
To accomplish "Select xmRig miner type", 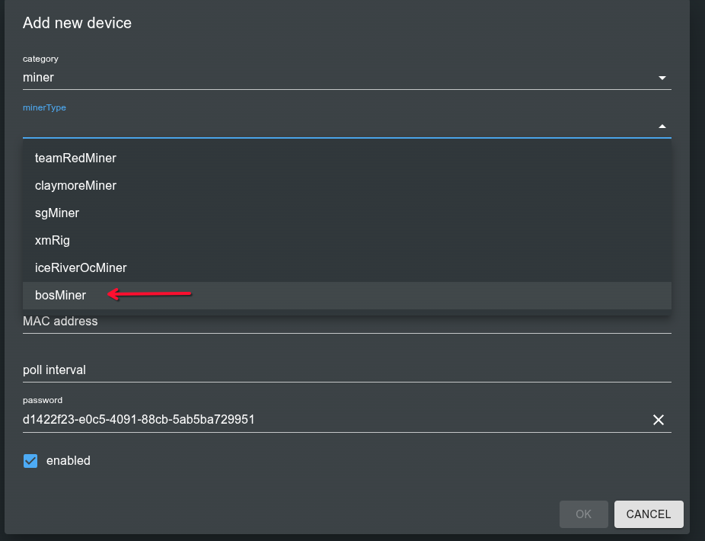I will coord(346,240).
